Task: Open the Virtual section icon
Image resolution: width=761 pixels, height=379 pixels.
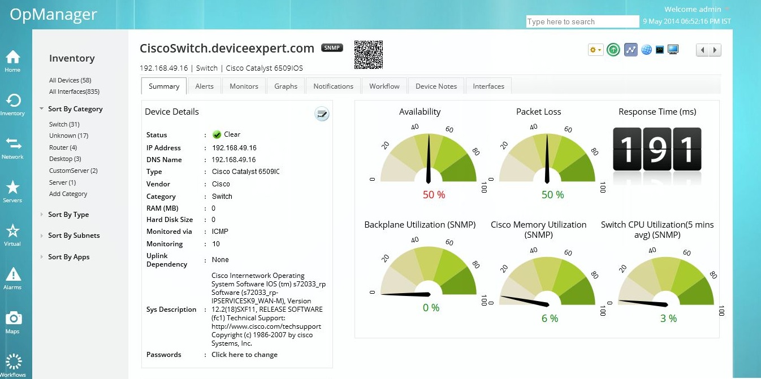Action: [12, 235]
